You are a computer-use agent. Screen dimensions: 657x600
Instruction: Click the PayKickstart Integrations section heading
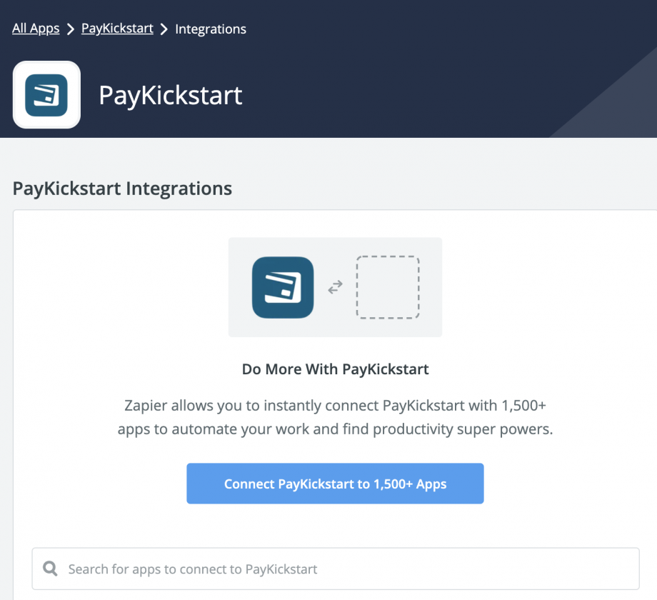point(122,189)
